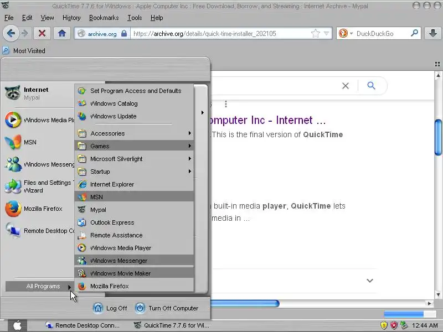Open DuckDuckGo search engine selector

tap(346, 33)
